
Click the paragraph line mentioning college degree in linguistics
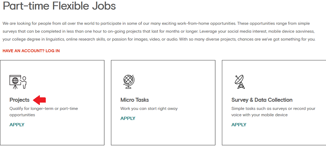[159, 39]
